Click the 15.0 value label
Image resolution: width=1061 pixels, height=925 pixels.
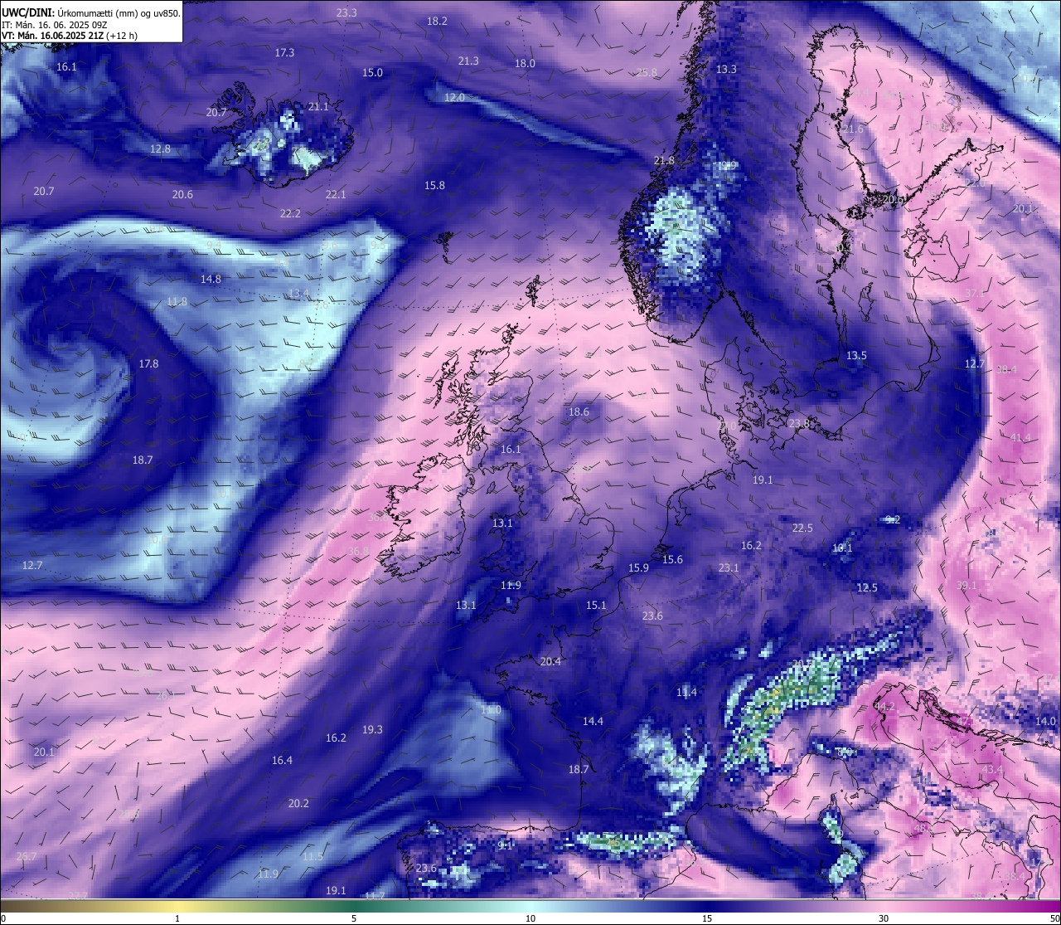point(373,72)
